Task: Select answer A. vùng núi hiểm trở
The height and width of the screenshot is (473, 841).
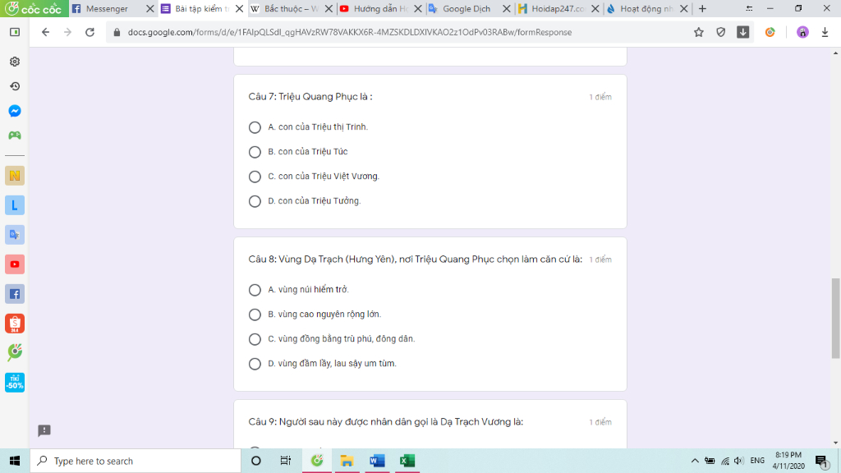Action: [255, 290]
